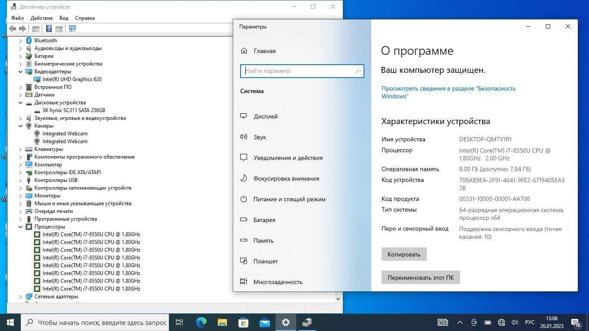Collapse the Видеоадаптеры node
Screen dimensions: 589x331
(20, 72)
